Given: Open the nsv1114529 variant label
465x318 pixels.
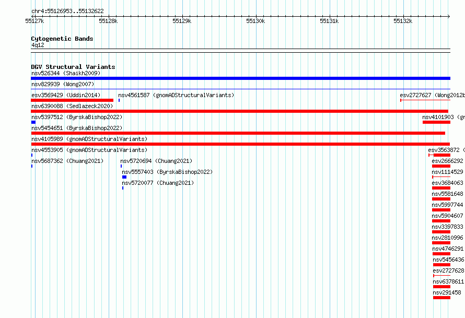Looking at the screenshot, I should [x=447, y=172].
